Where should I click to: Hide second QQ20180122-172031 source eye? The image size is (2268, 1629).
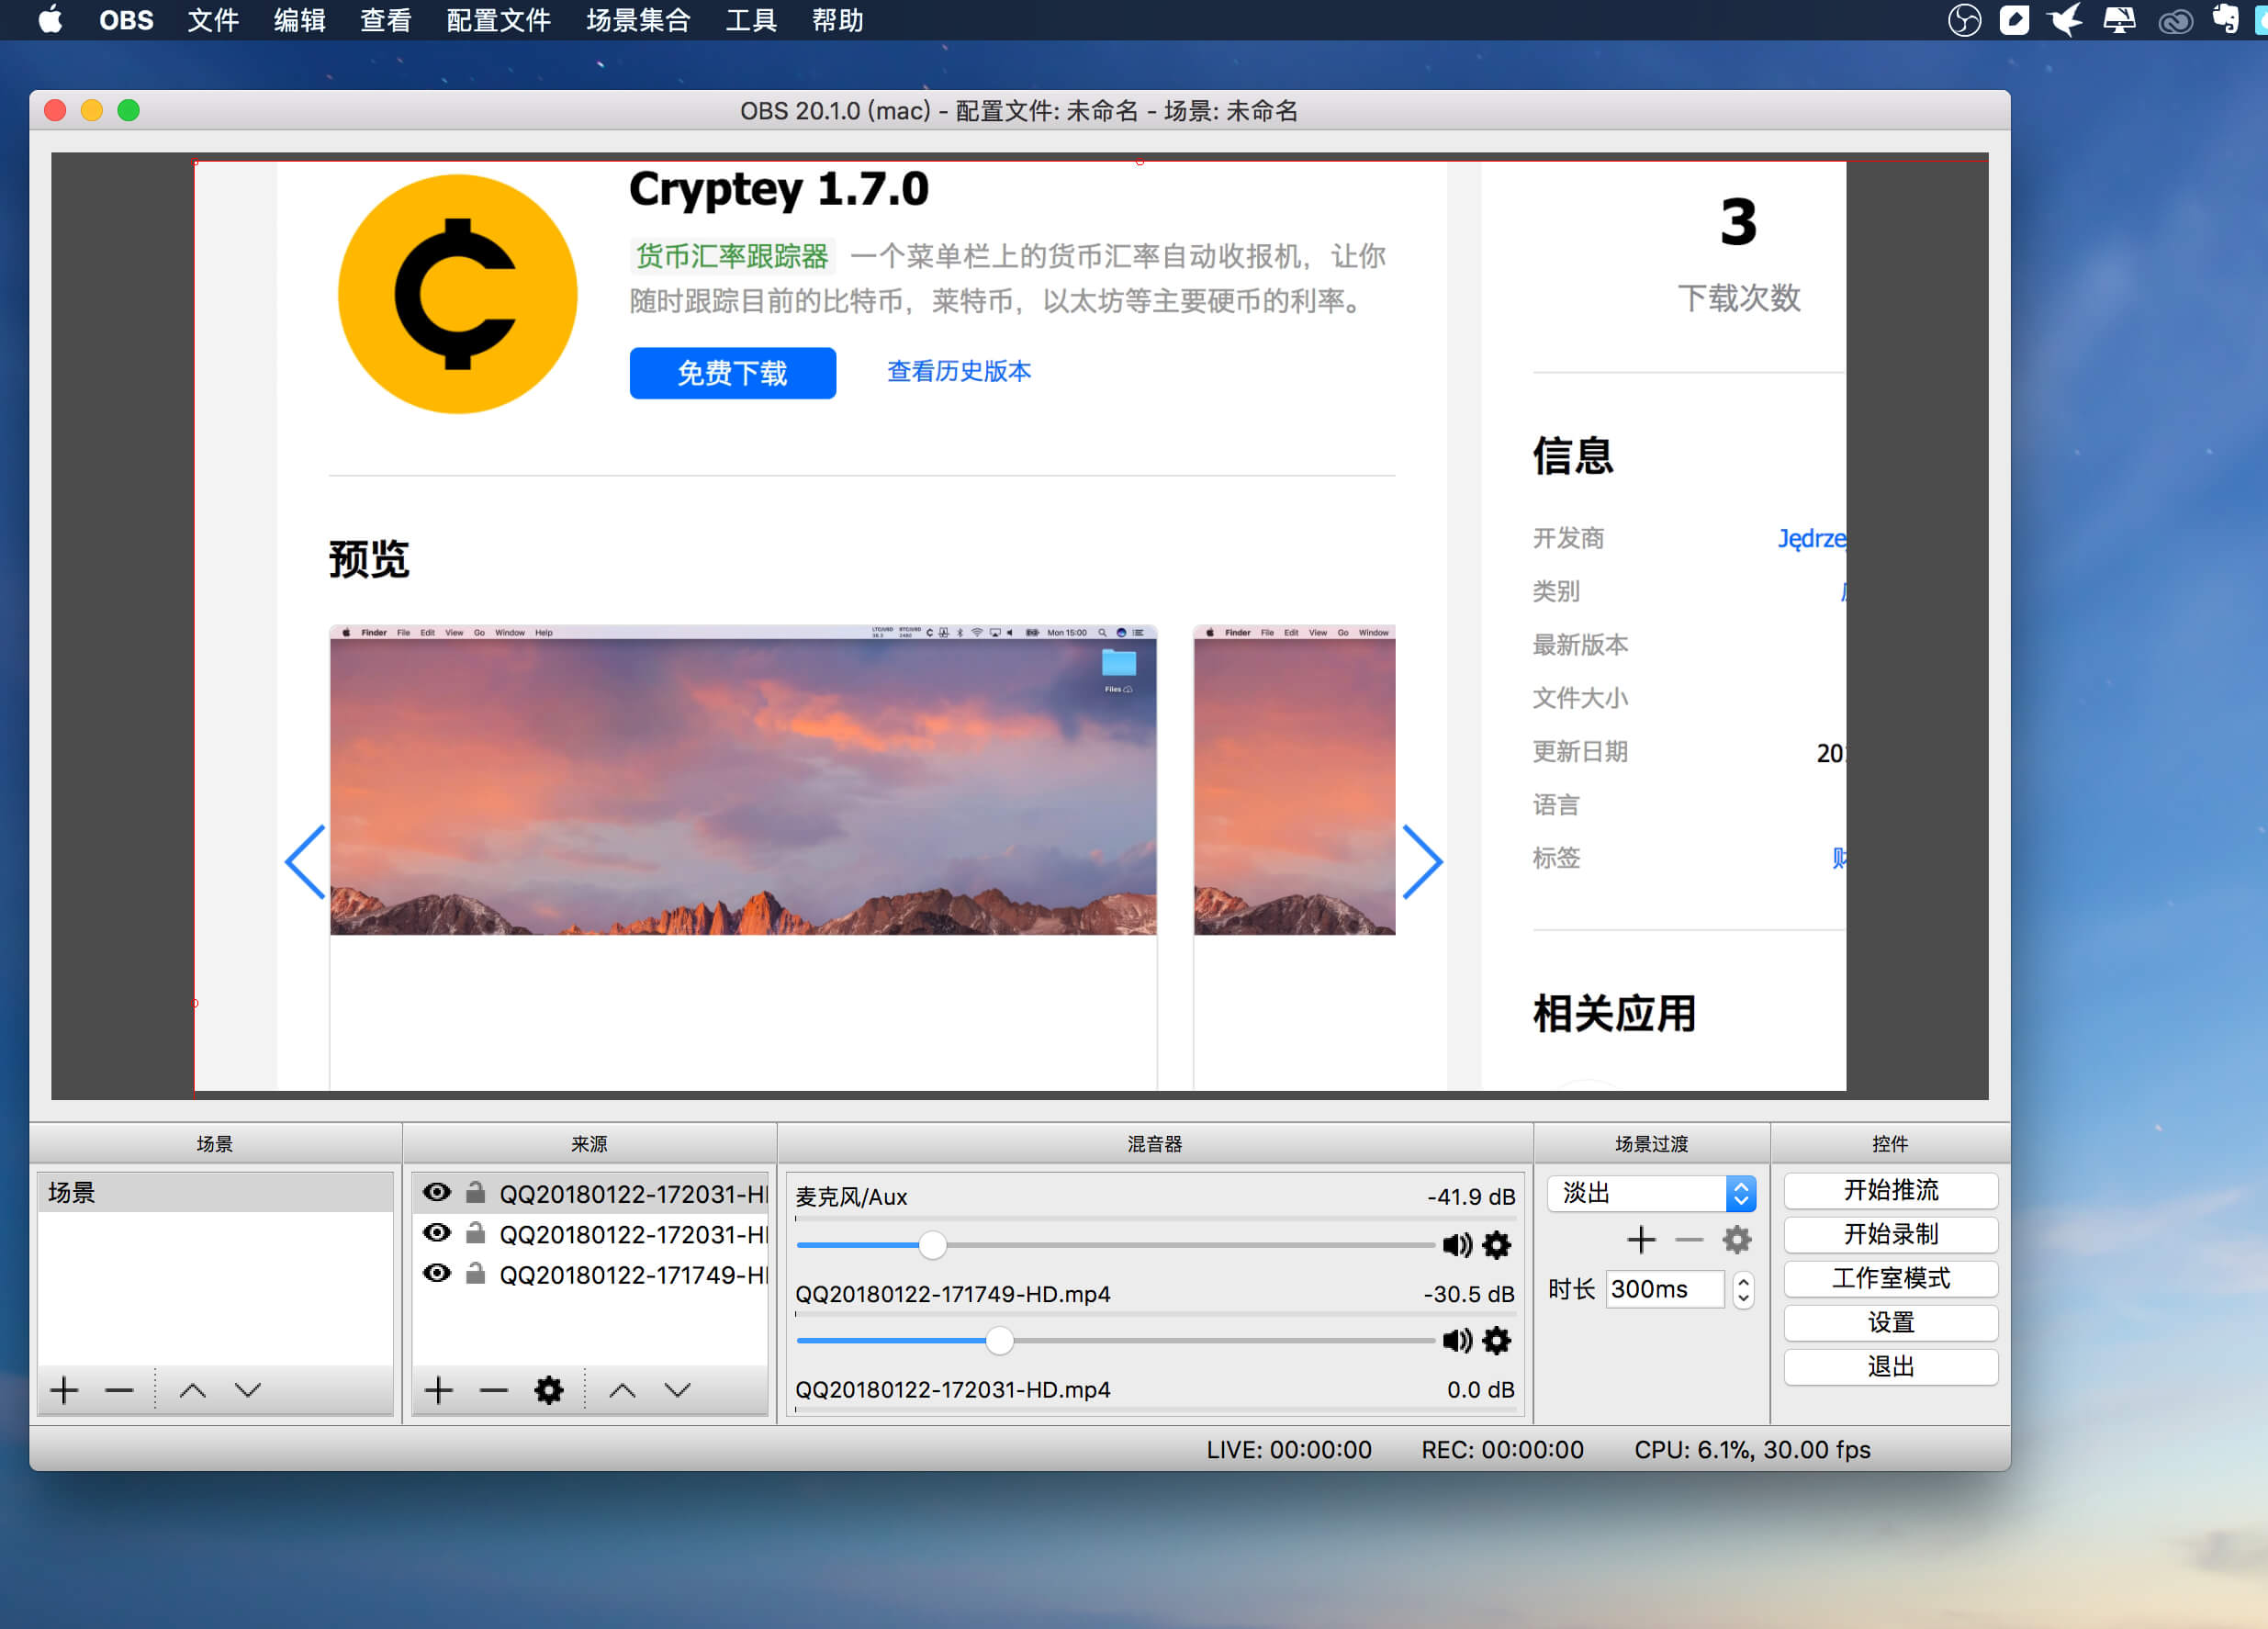tap(437, 1233)
